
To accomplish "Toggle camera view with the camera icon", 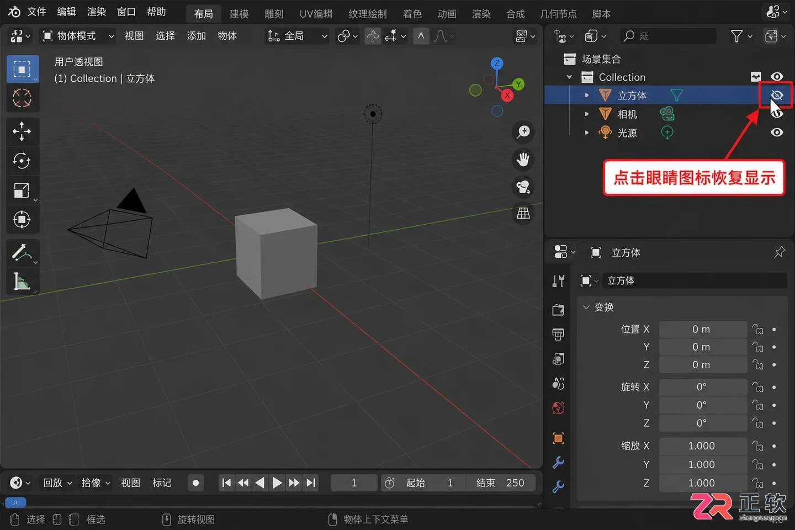I will pos(523,187).
